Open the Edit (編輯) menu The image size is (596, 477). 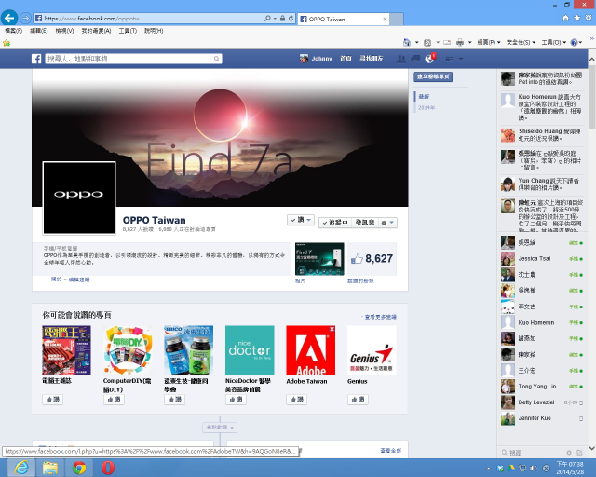point(39,31)
